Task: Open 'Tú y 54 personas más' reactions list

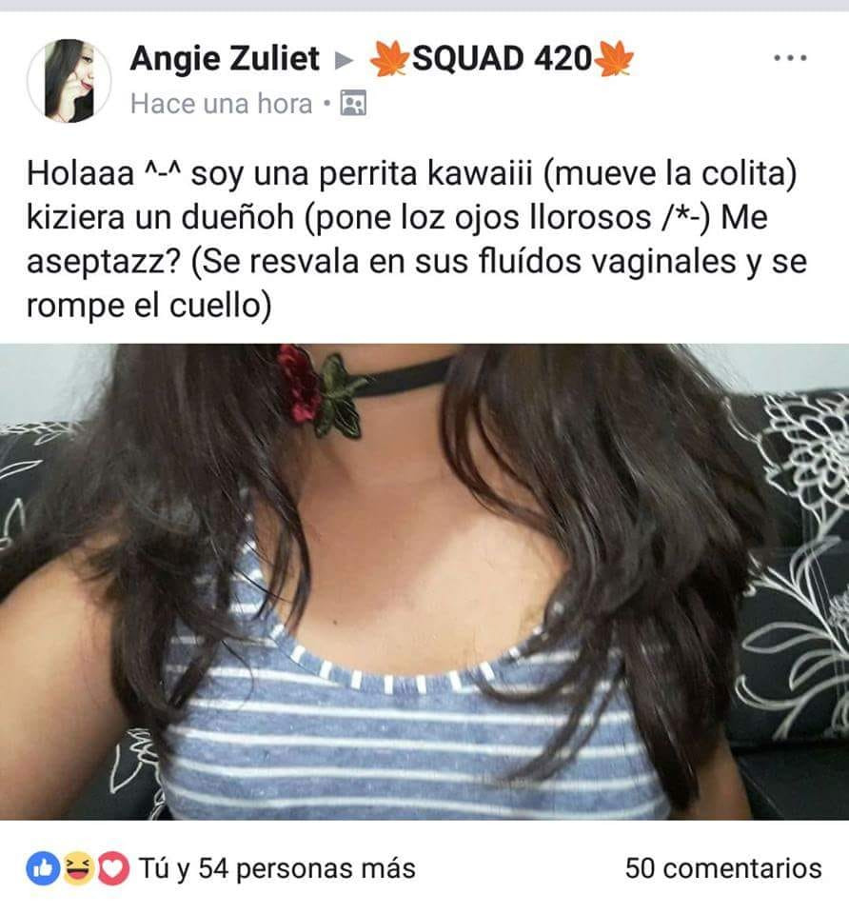Action: 277,868
